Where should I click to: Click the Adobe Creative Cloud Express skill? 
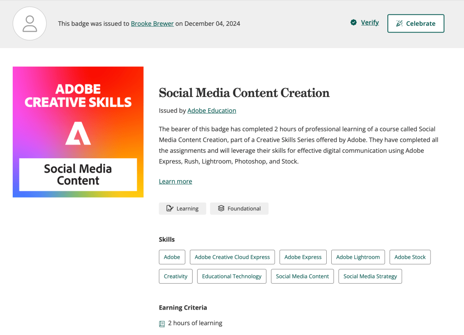[232, 257]
